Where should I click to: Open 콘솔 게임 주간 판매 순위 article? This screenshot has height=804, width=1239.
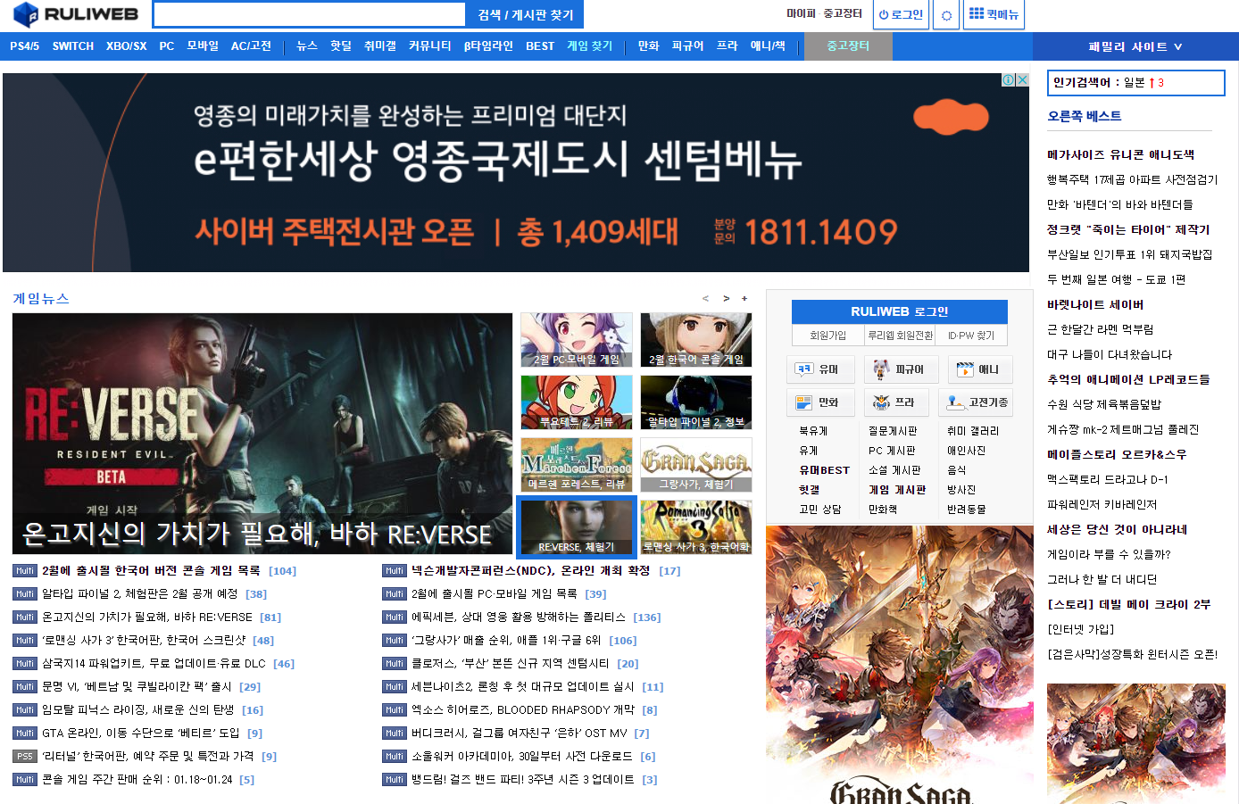pos(138,780)
